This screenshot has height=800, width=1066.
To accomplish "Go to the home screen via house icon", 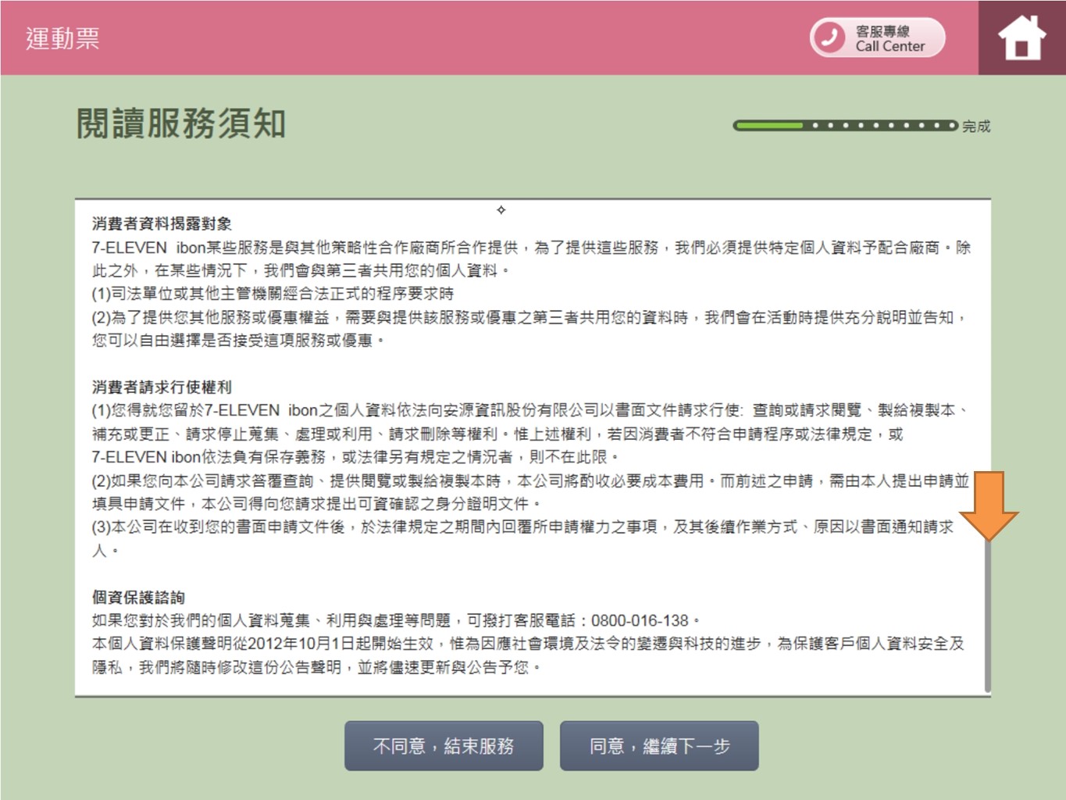I will pos(1021,37).
